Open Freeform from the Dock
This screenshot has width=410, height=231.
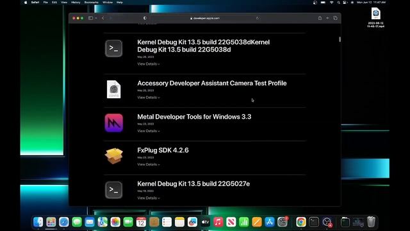pyautogui.click(x=192, y=222)
